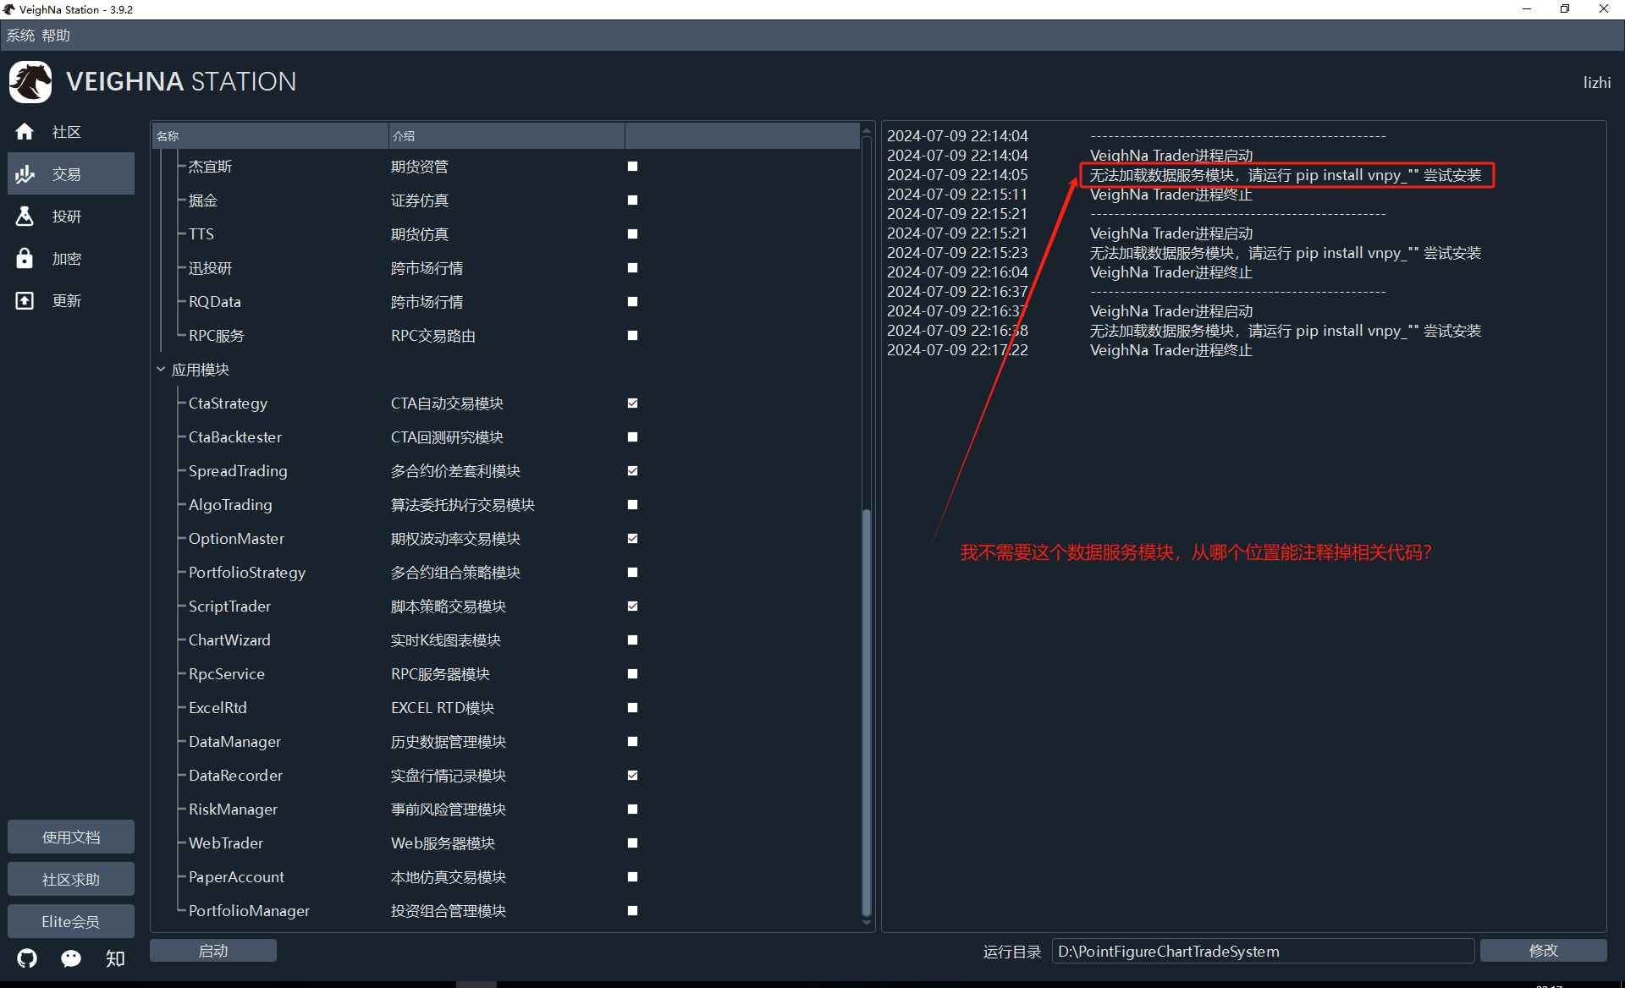Switch to the 投研 sidebar tab
Viewport: 1625px width, 988px height.
(71, 217)
